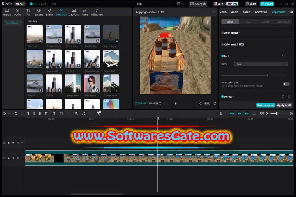The height and width of the screenshot is (197, 296).
Task: Click Save as preset
Action: [265, 105]
